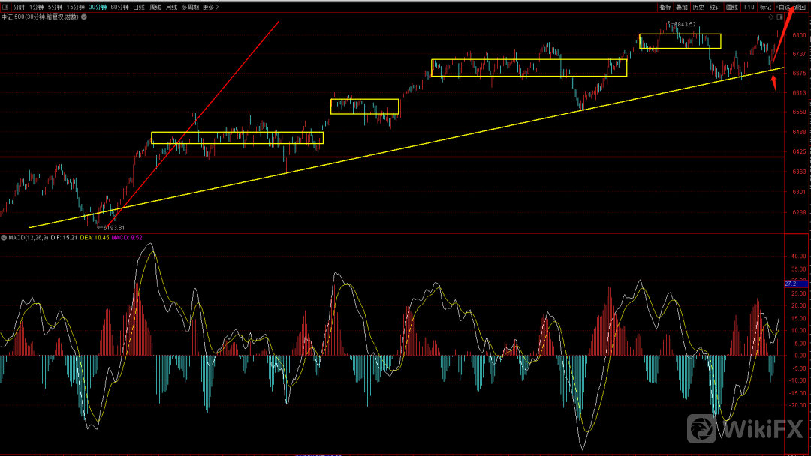
Task: Click the 统计 statistics tool
Action: click(715, 7)
